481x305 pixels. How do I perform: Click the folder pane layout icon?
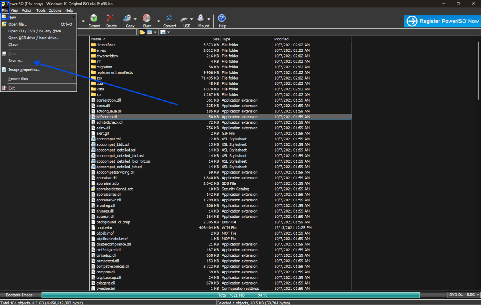point(163,32)
